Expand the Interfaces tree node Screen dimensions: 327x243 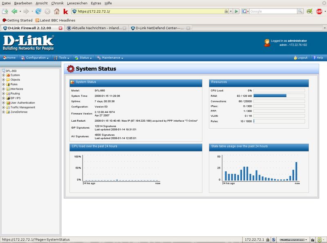pyautogui.click(x=3, y=89)
